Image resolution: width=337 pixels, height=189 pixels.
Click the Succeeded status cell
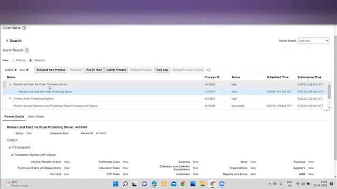click(237, 106)
